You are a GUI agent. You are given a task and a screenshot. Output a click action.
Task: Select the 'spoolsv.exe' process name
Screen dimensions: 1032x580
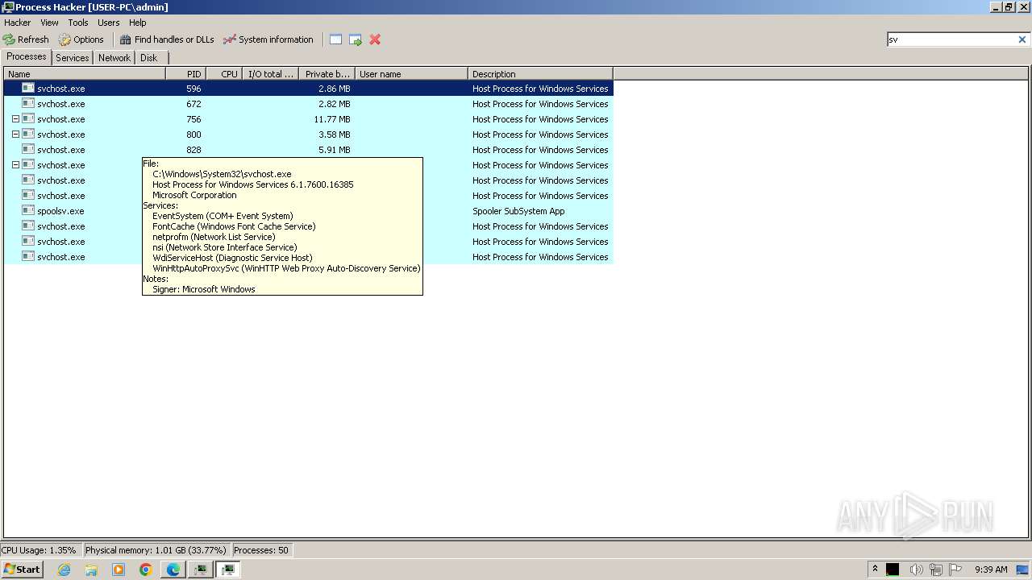[x=60, y=211]
